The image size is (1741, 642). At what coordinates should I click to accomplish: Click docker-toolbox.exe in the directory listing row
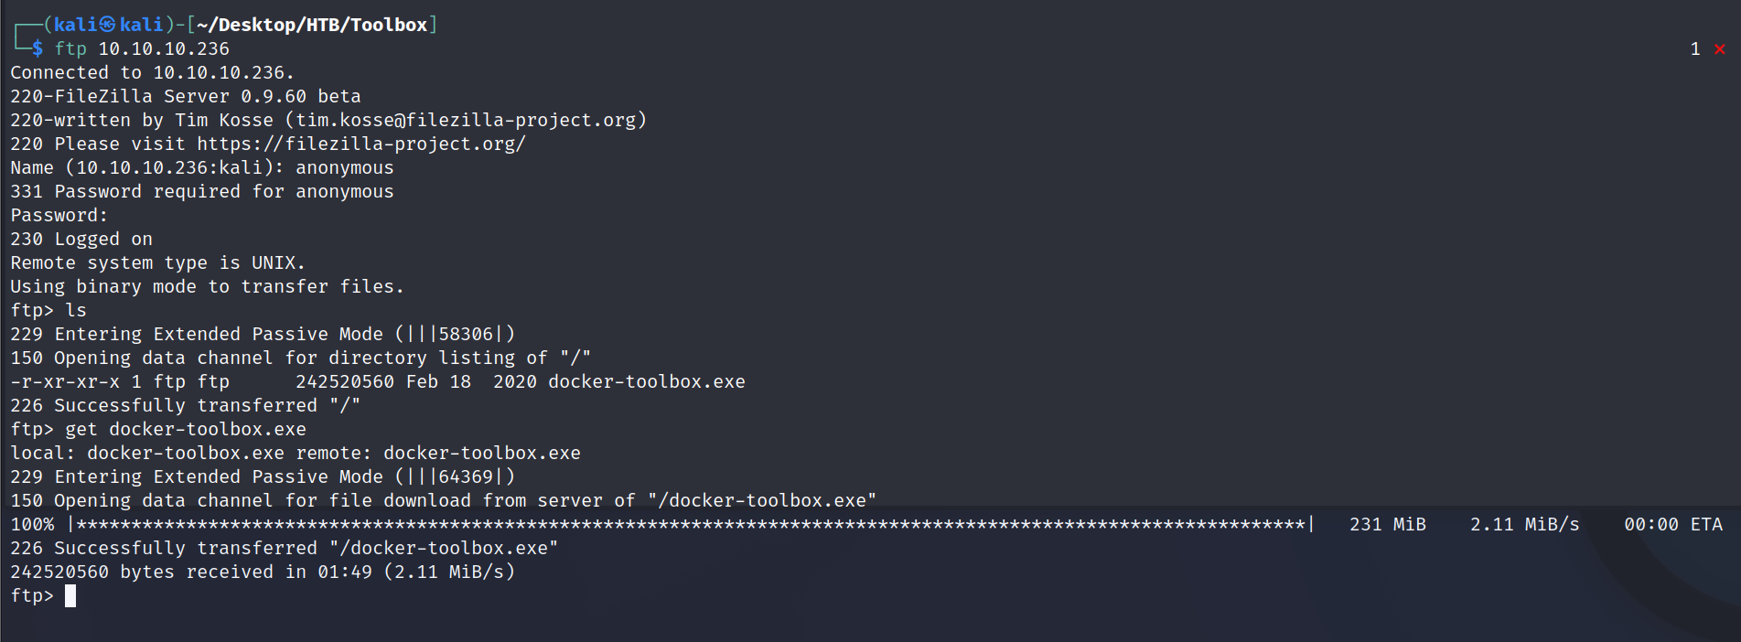[646, 381]
